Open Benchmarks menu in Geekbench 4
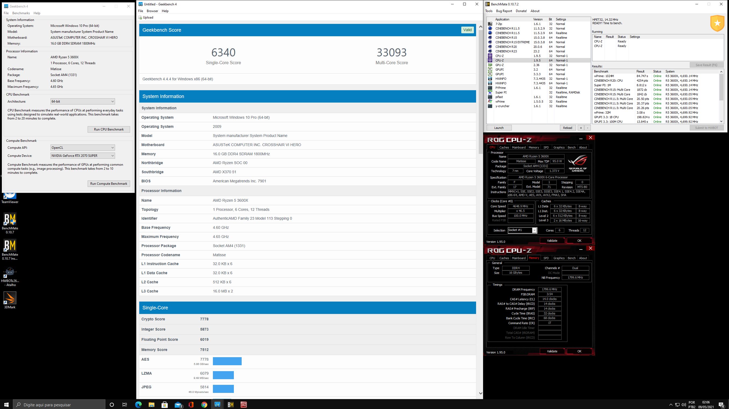 [21, 13]
